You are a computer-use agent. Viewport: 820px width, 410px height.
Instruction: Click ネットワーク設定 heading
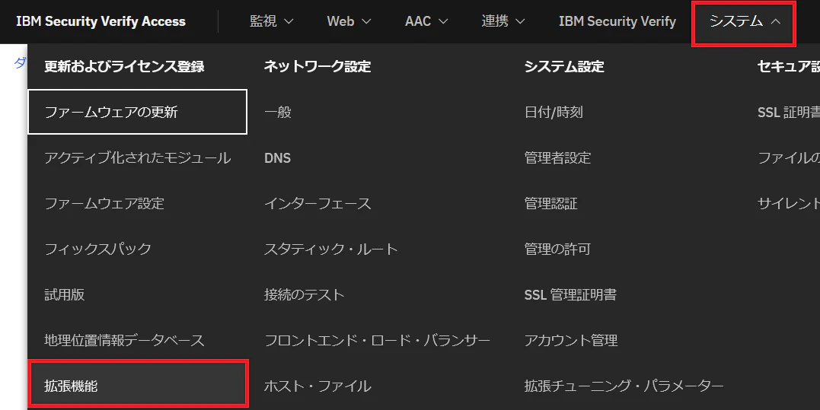click(x=317, y=66)
